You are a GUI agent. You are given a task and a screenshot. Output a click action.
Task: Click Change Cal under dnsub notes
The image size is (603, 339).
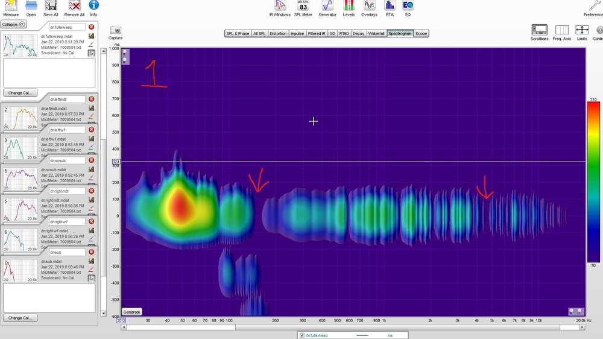pos(21,318)
